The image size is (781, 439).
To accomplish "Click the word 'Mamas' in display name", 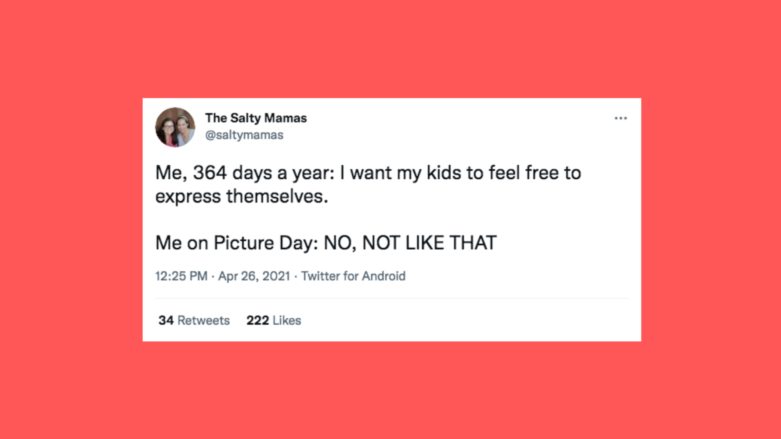I will click(x=286, y=118).
